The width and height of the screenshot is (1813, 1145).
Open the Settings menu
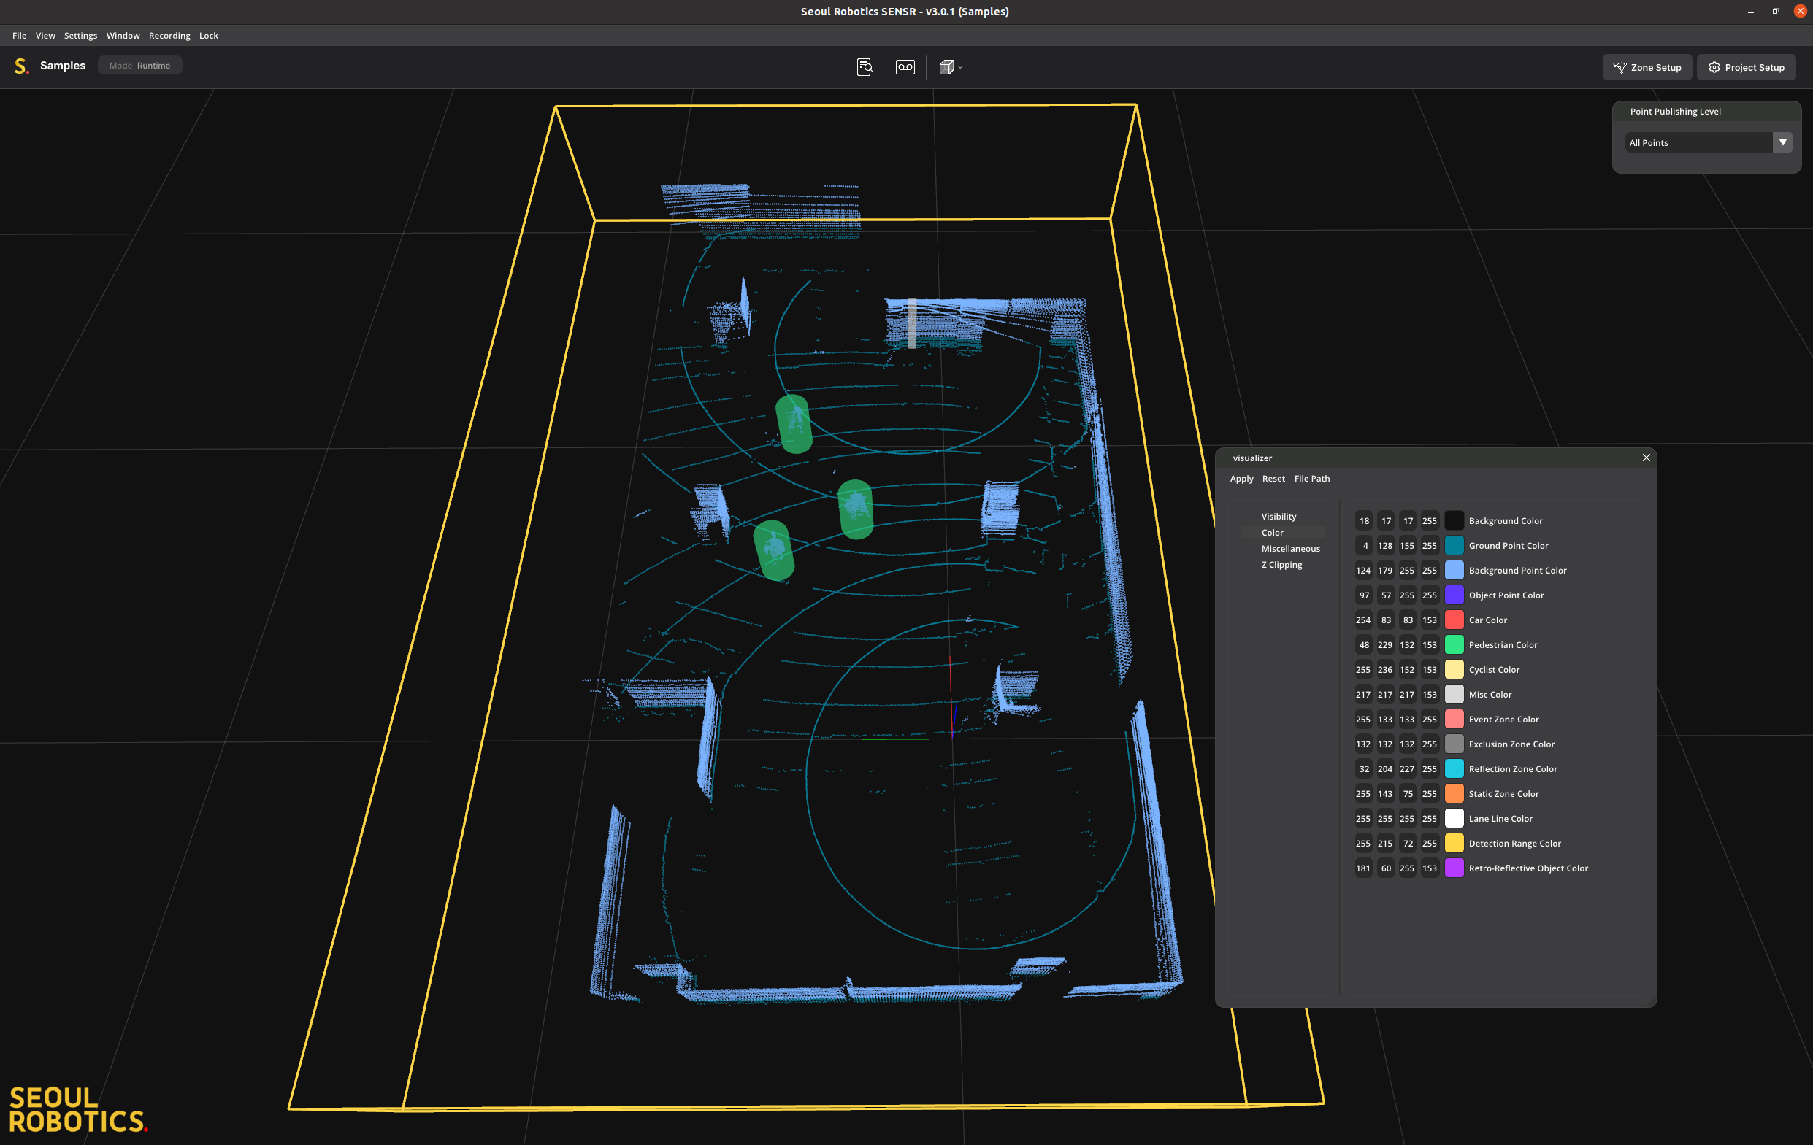pyautogui.click(x=80, y=35)
